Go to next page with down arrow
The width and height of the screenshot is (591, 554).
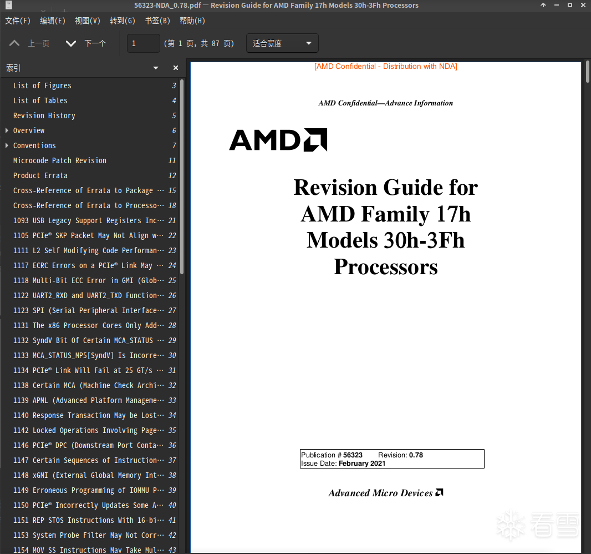[x=71, y=43]
